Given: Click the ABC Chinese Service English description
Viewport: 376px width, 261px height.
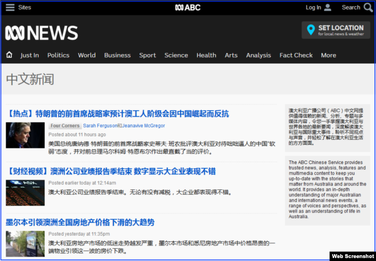Looking at the screenshot, I should pos(327,189).
